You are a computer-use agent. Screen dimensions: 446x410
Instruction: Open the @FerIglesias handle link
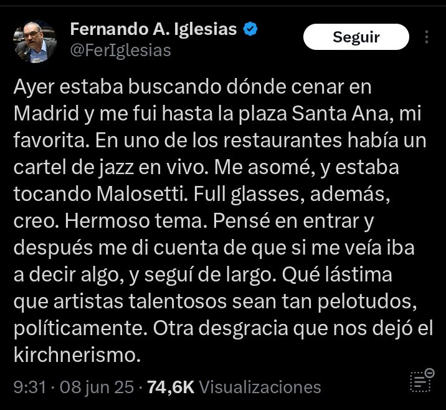click(121, 51)
